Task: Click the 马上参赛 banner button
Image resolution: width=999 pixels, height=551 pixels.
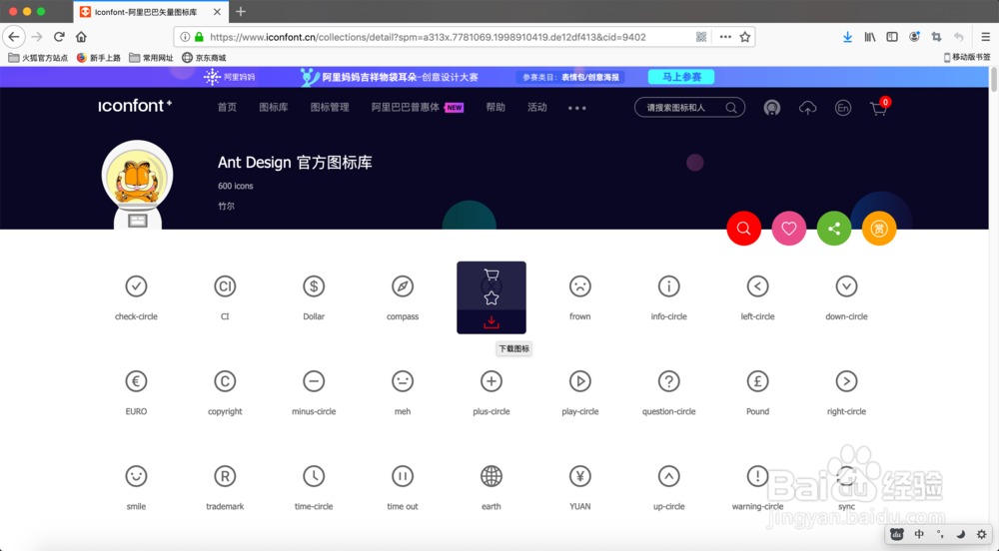Action: [x=681, y=77]
